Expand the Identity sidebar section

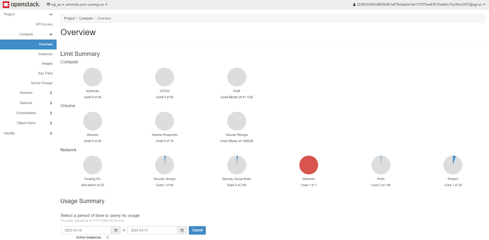click(x=28, y=133)
